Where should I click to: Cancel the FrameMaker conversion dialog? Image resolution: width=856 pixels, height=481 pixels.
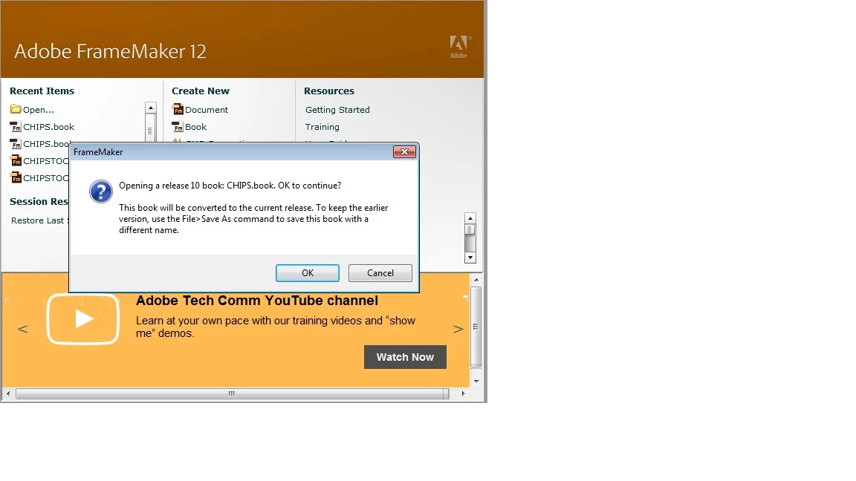(380, 273)
